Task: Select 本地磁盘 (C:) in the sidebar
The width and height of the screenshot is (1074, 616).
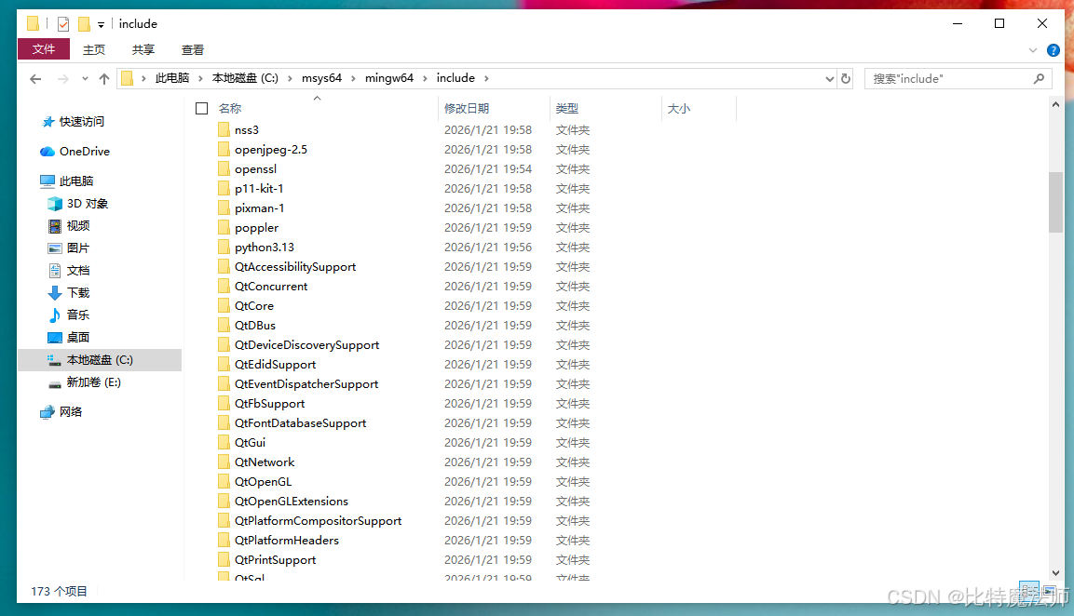Action: pos(100,360)
